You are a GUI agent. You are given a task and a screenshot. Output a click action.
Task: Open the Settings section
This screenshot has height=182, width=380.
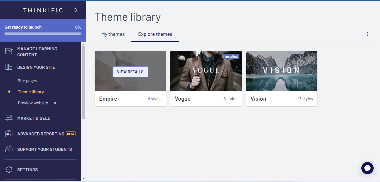click(28, 170)
